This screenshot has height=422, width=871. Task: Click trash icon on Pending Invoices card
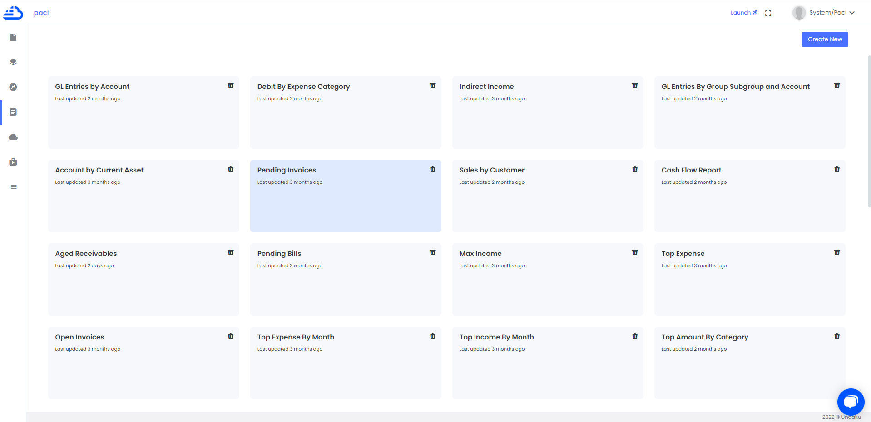[433, 169]
